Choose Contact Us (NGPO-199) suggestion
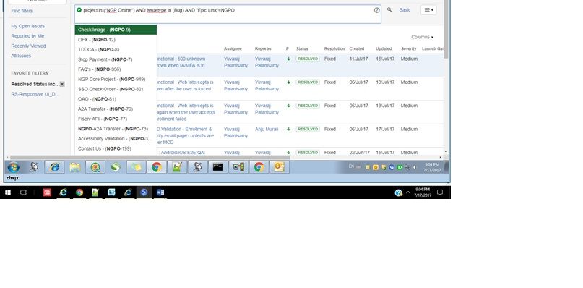583x288 pixels. [x=116, y=148]
